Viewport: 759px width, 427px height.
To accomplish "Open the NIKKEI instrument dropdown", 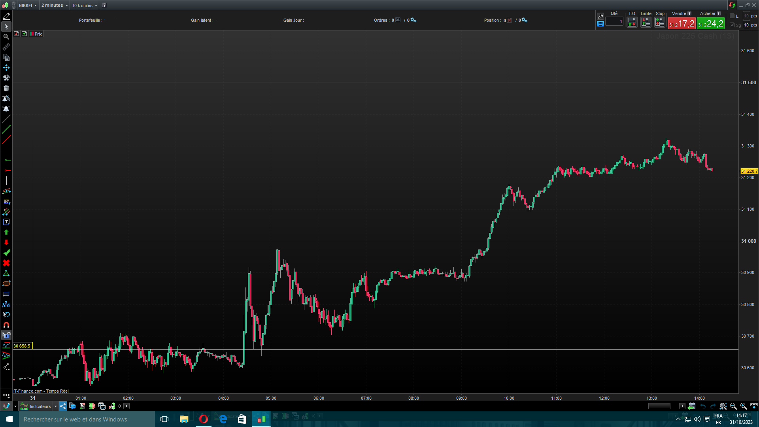I will 28,5.
